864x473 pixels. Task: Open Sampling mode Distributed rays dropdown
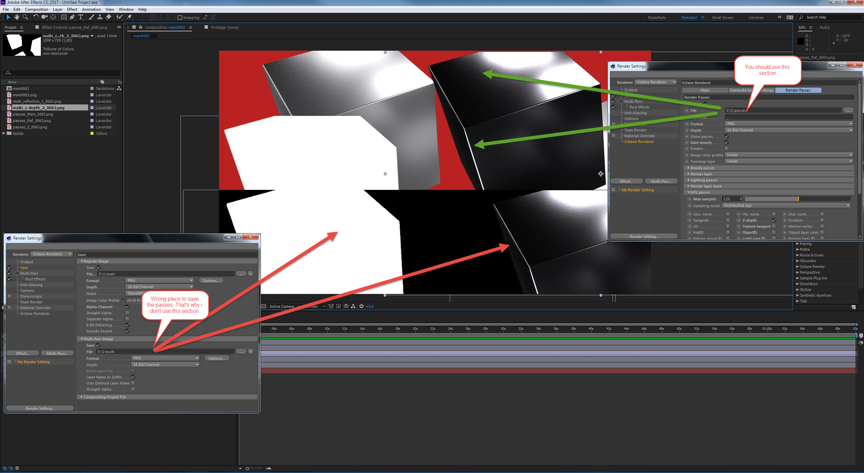click(786, 206)
